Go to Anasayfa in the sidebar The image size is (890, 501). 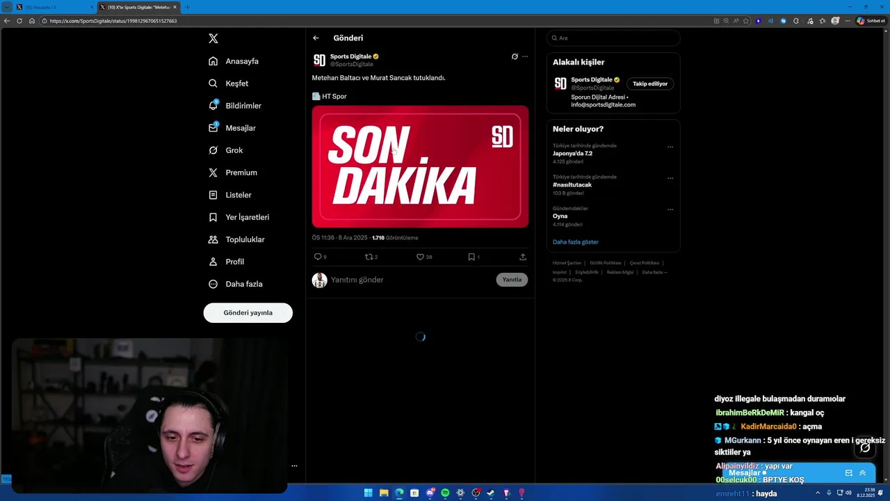tap(234, 61)
